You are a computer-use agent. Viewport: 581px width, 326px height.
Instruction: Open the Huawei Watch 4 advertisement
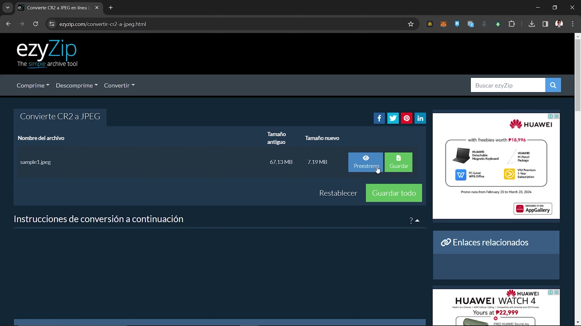tap(496, 307)
